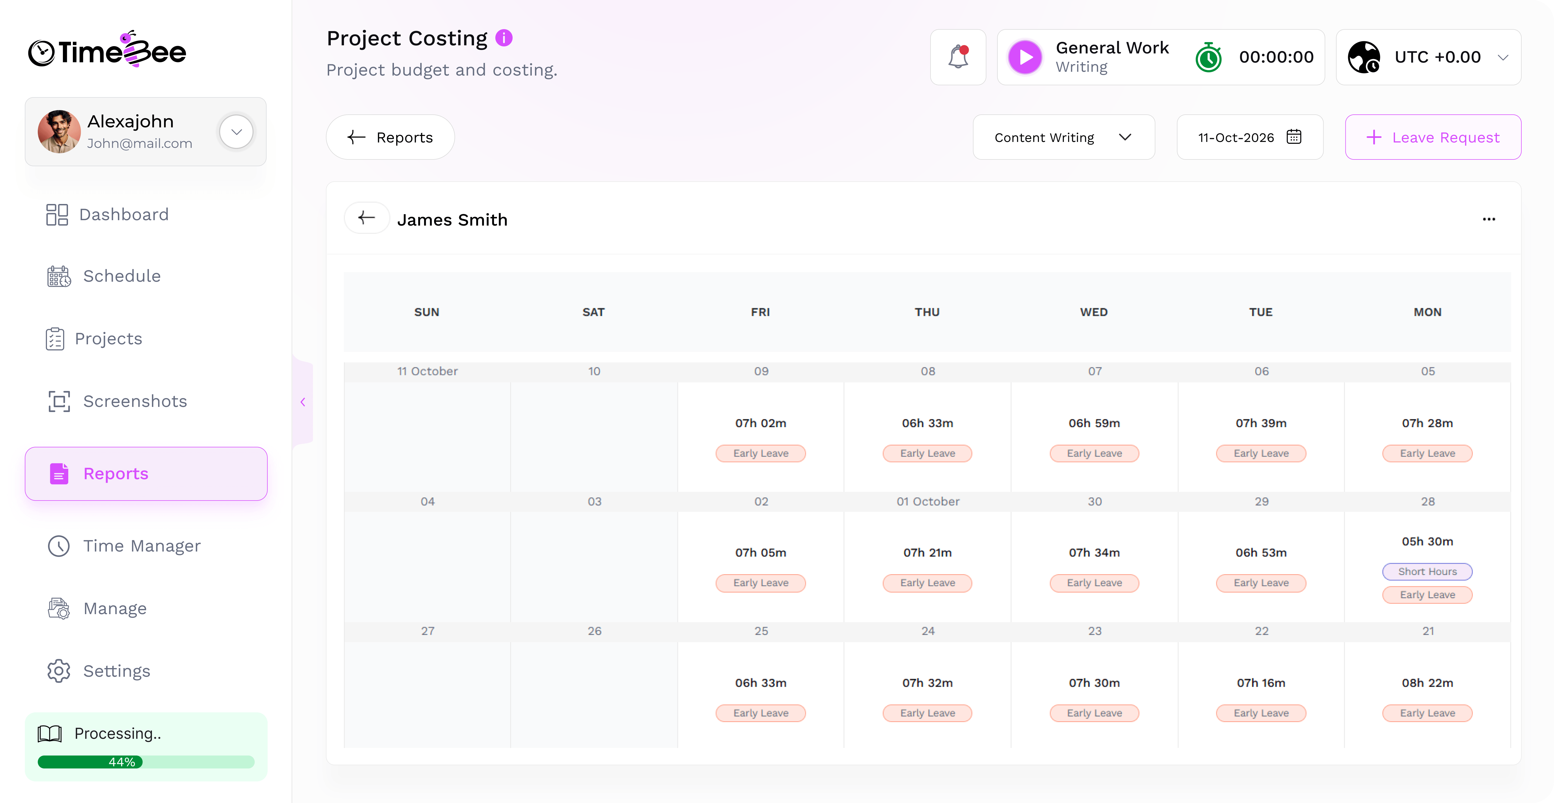Image resolution: width=1554 pixels, height=803 pixels.
Task: Click the 44% processing progress bar
Action: (145, 762)
